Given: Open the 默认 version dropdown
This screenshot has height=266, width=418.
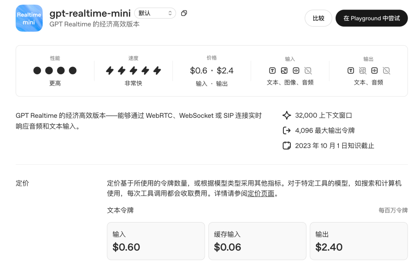Looking at the screenshot, I should (x=155, y=13).
